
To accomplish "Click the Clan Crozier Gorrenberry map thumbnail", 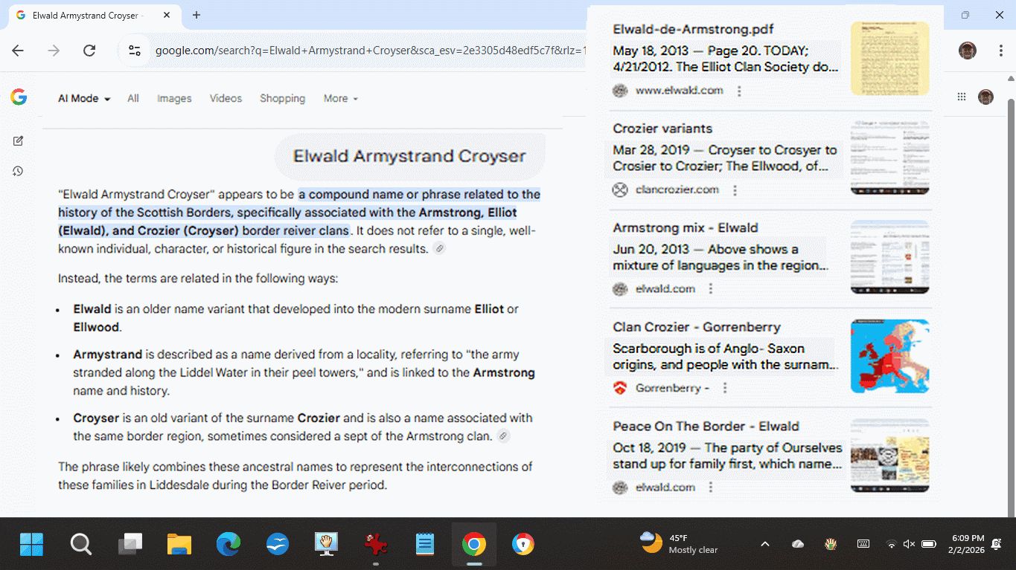I will (889, 357).
